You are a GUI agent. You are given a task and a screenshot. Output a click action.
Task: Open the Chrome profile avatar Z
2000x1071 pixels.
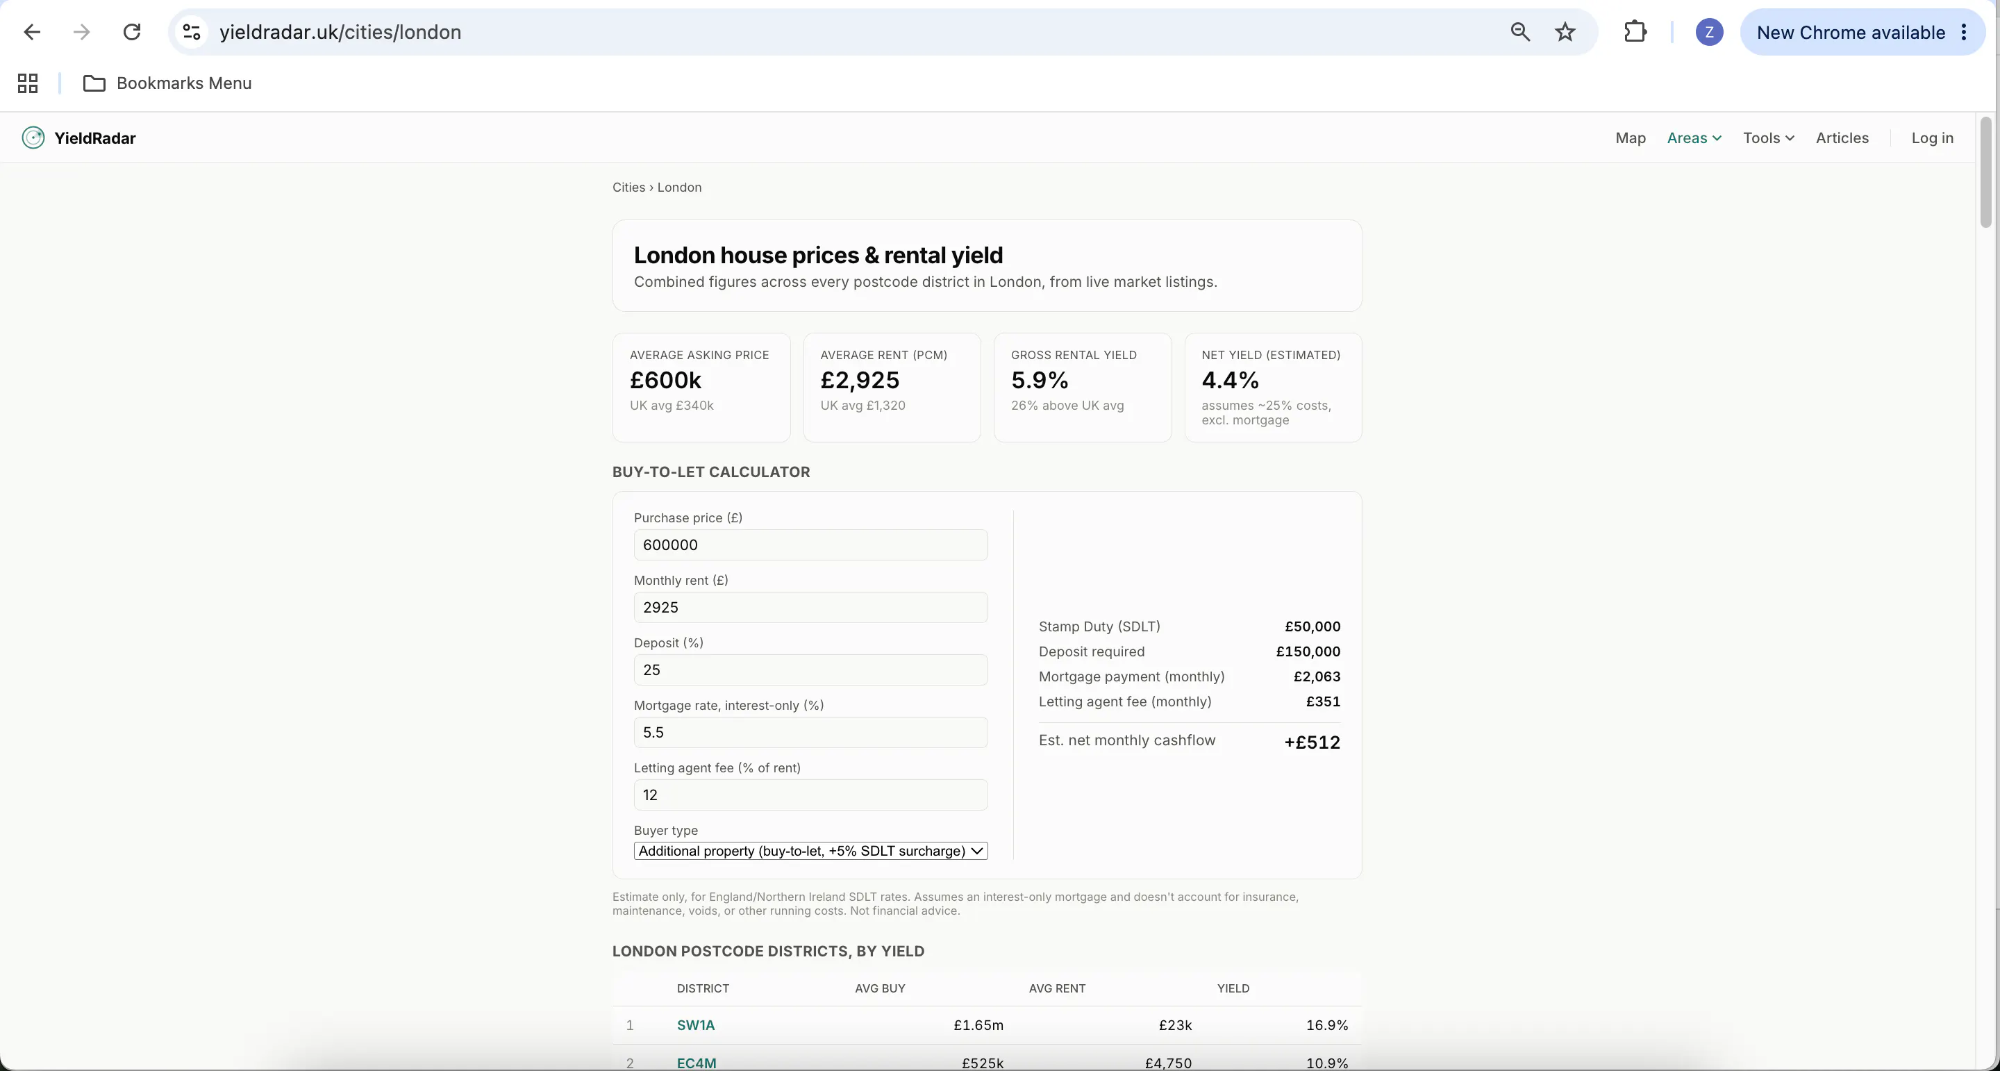coord(1709,32)
